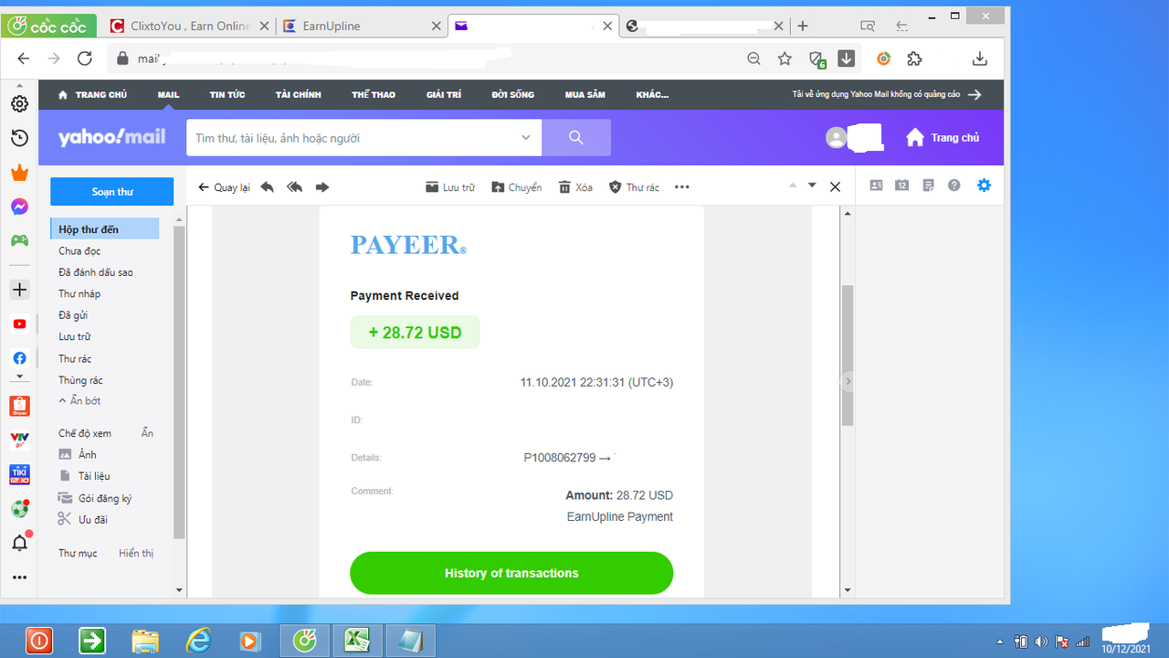The image size is (1169, 658).
Task: Click the Soạn thư compose button
Action: tap(111, 192)
